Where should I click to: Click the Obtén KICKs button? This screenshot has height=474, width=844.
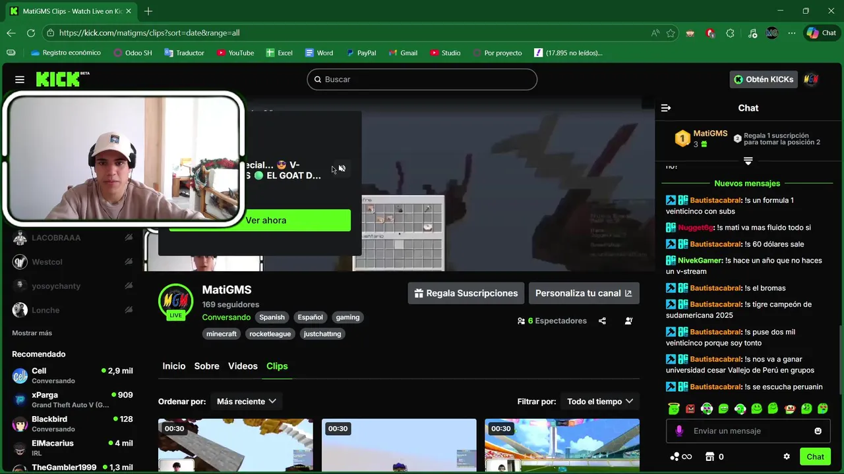[x=764, y=79]
